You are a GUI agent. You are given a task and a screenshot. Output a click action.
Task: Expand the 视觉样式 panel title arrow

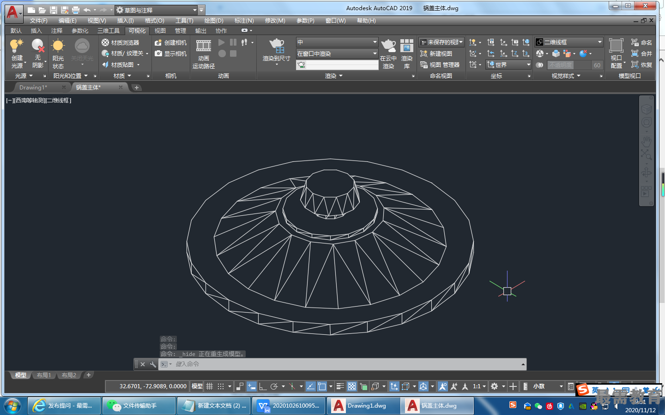click(x=579, y=76)
